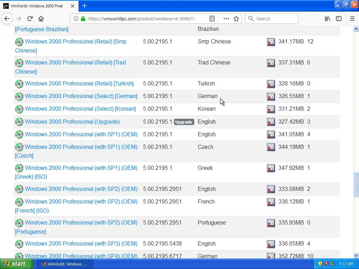Screen dimensions: 359x269
Task: Open page actions three-dot menu
Action: (x=226, y=19)
